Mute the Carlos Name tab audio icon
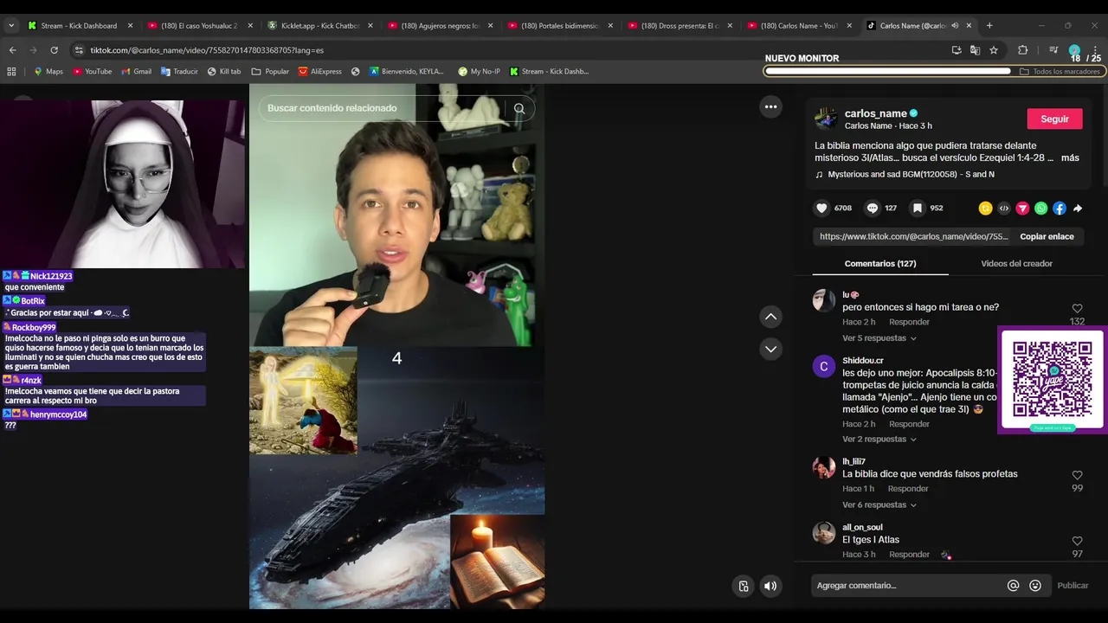Screen dimensions: 1108x623 pos(955,25)
